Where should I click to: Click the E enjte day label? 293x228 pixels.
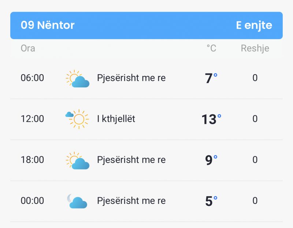(x=254, y=25)
